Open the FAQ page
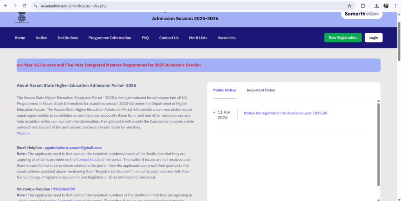 145,38
